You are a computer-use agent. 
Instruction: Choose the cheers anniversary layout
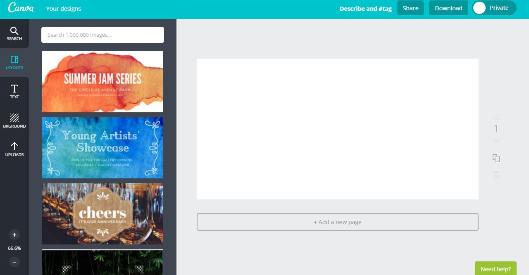[x=102, y=214]
